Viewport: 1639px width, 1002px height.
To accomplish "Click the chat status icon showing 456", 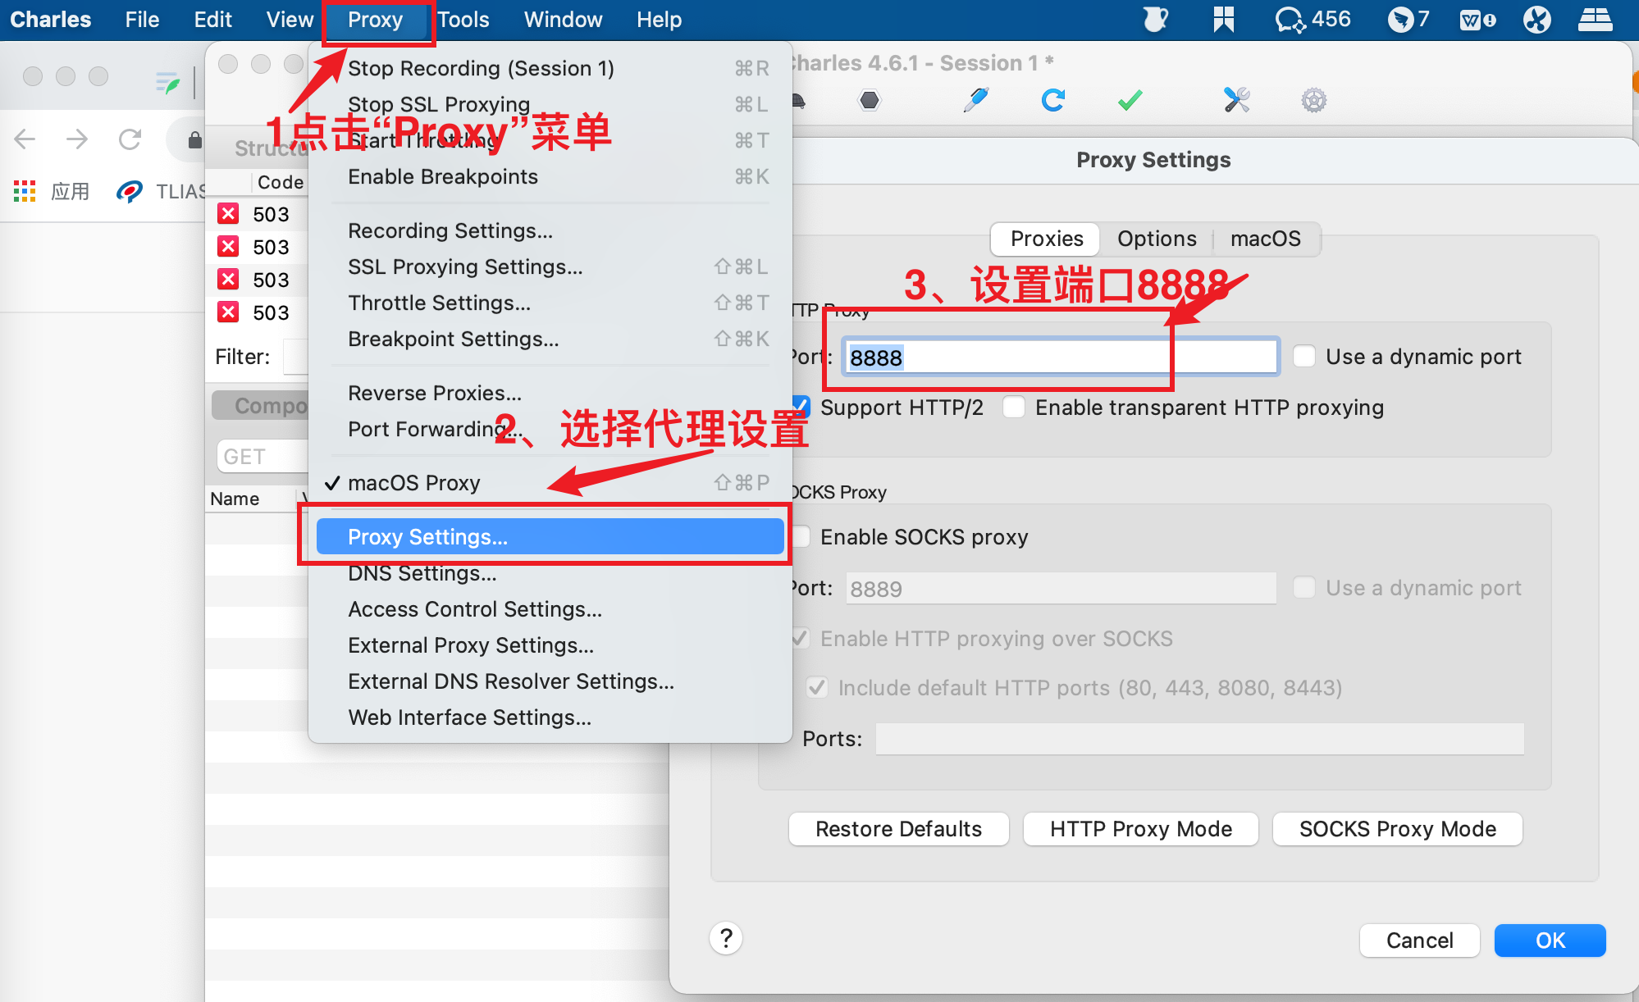I will coord(1312,19).
